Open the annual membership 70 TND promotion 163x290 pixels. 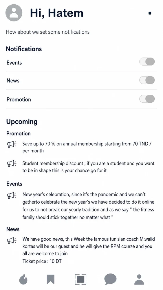click(87, 147)
